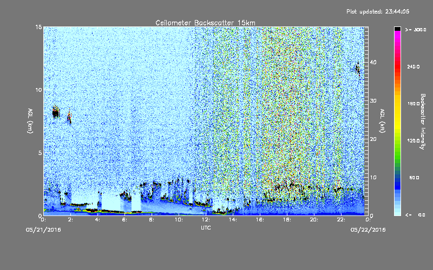Click the 'UTC' x-axis label
Image resolution: width=433 pixels, height=270 pixels.
[x=206, y=227]
